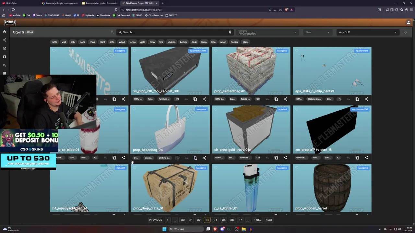Click the mpchristmas2018 DLC badge

point(198,51)
